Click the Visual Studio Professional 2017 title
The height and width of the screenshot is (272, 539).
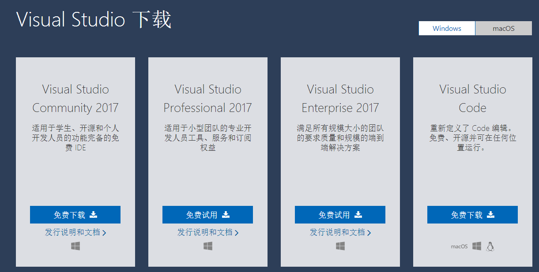pos(208,98)
